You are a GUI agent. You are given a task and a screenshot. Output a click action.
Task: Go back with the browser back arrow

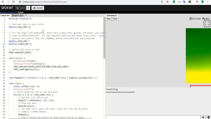(x=3, y=2)
